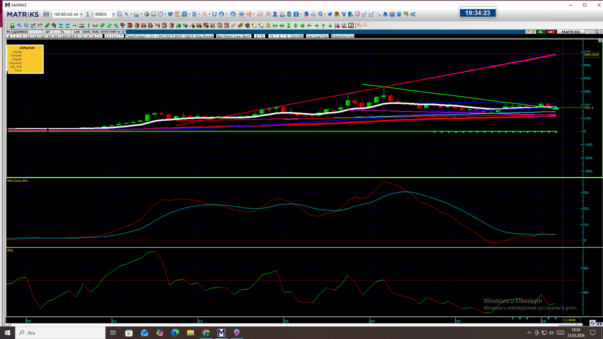603x339 pixels.
Task: Click the green right arrow in drawing toolbar
Action: pos(316,25)
